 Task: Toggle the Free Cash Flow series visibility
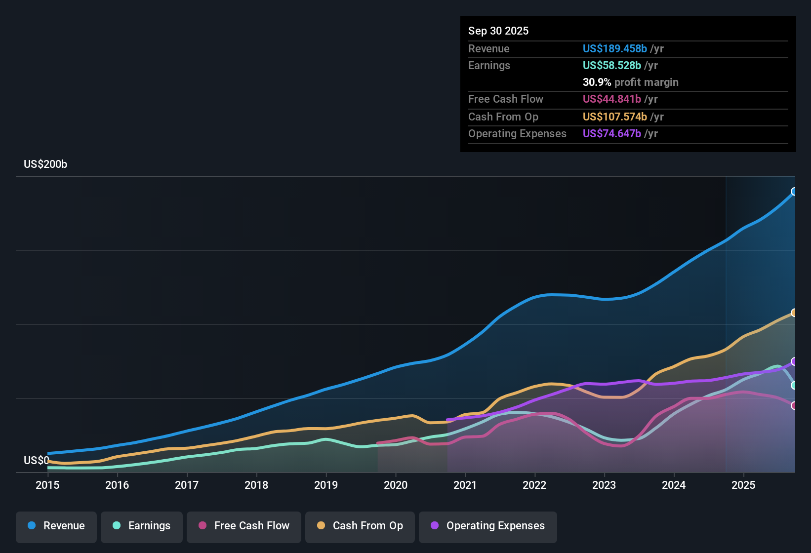(x=243, y=526)
